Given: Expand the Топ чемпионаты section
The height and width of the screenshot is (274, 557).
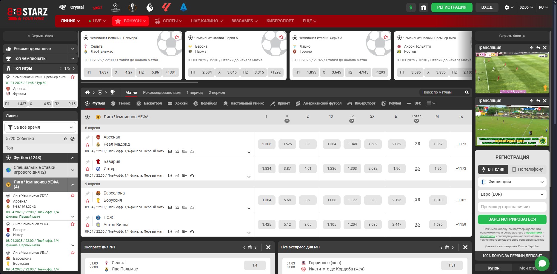Looking at the screenshot, I should 73,58.
